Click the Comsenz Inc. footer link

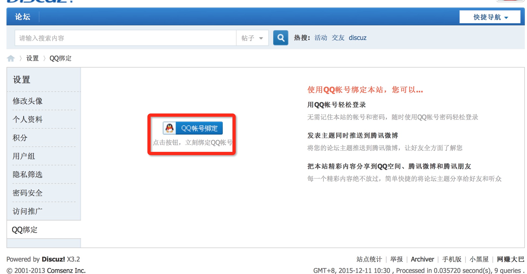pyautogui.click(x=66, y=270)
